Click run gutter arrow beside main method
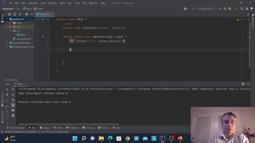Viewport: 255px width, 143px height. [x=43, y=37]
